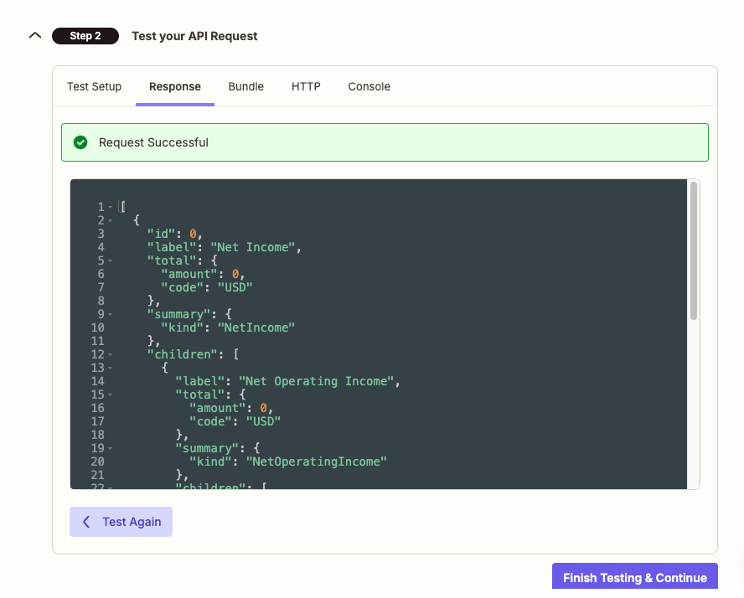Click "Net Operating Income" on line 14

coord(317,381)
